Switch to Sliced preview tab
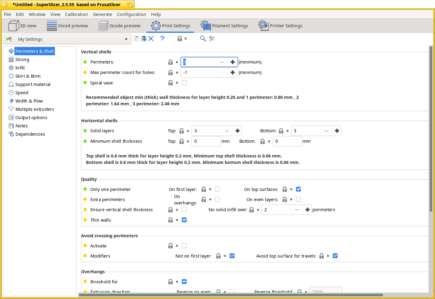The width and height of the screenshot is (435, 299). pos(67,26)
